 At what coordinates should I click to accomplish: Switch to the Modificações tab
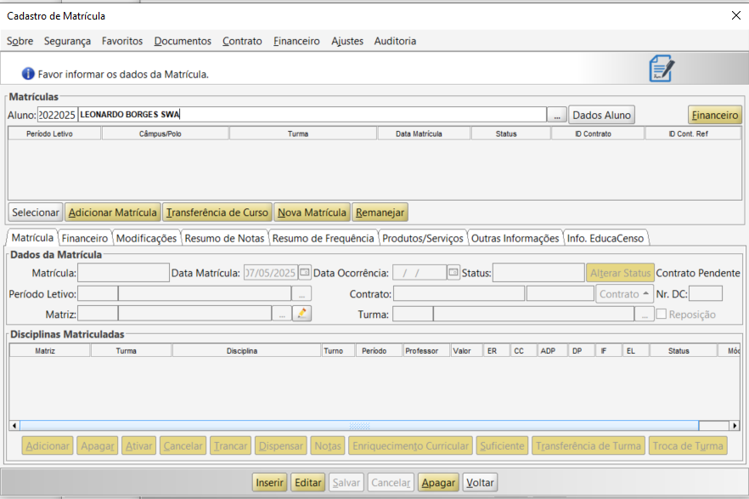click(146, 238)
